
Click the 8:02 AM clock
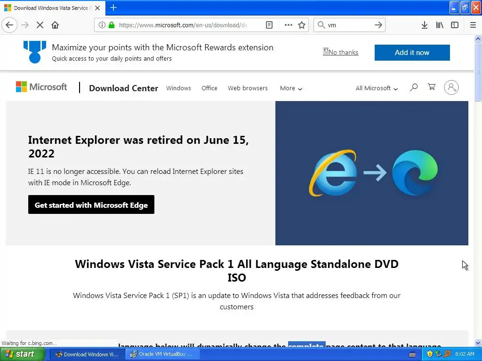coord(465,354)
